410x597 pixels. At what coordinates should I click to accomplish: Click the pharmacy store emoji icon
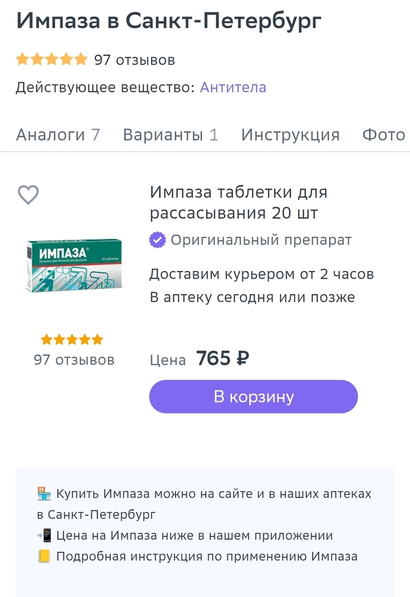click(44, 494)
